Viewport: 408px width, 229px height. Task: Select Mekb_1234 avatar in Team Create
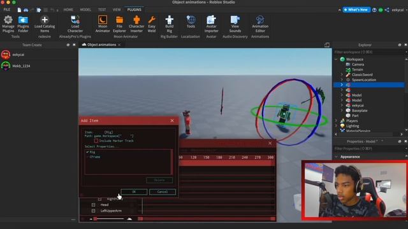(x=6, y=66)
